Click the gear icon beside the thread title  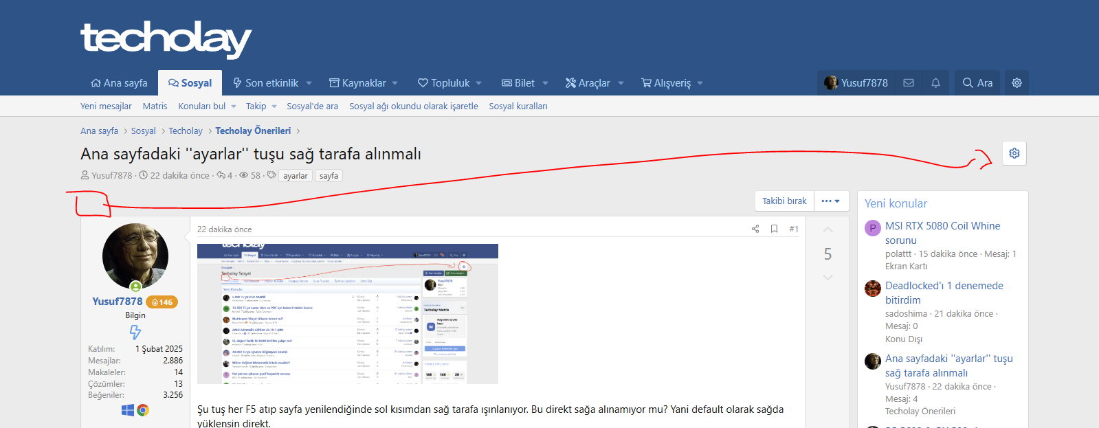1014,153
